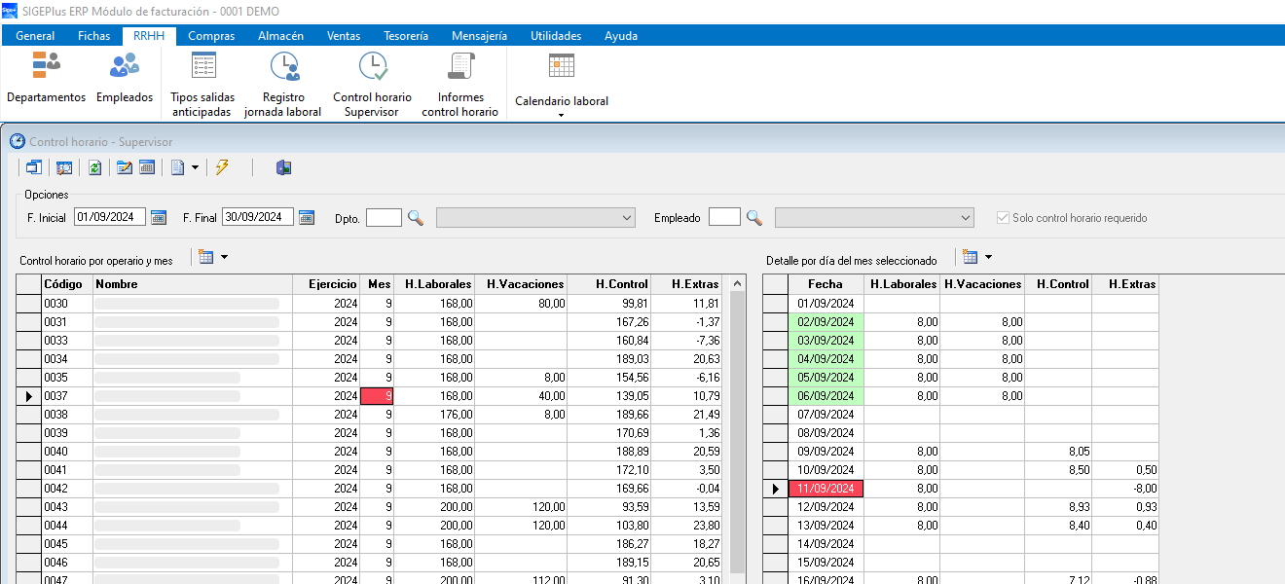1285x584 pixels.
Task: Open Tipos salidas anticipadas
Action: [x=202, y=84]
